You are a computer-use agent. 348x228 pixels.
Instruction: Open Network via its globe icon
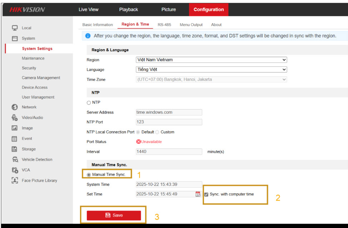15,107
